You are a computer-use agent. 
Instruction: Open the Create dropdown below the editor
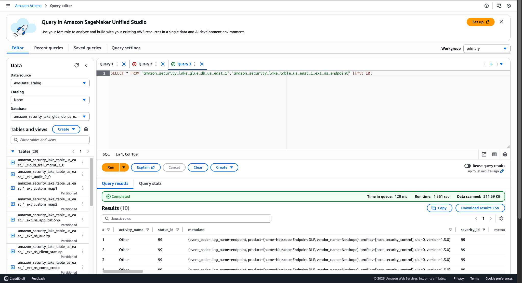(224, 167)
